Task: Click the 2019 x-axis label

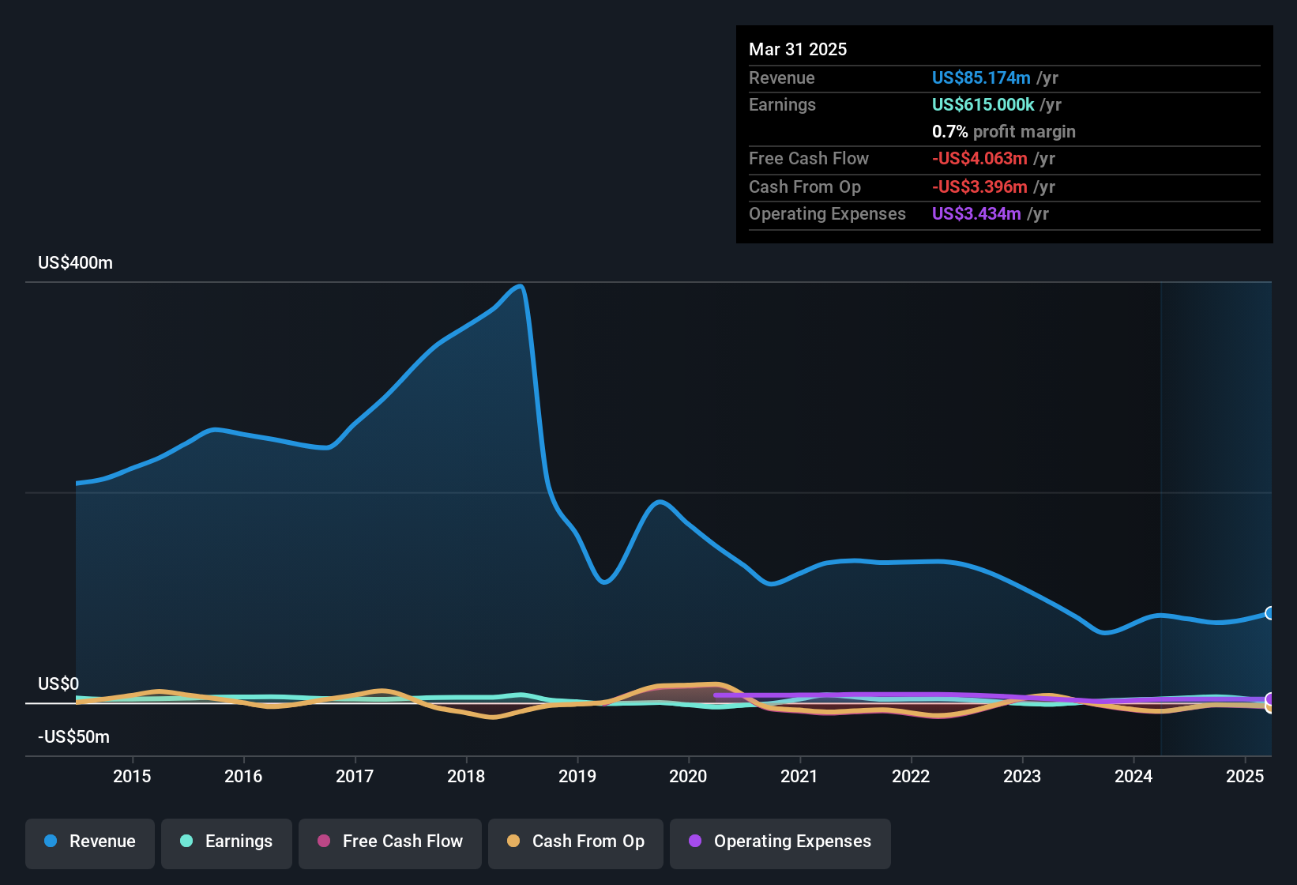Action: pos(577,776)
